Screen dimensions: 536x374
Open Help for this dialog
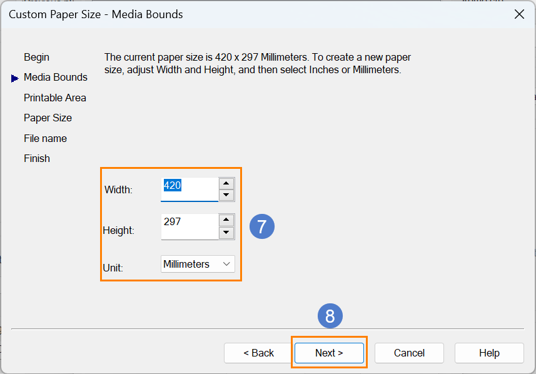[489, 353]
